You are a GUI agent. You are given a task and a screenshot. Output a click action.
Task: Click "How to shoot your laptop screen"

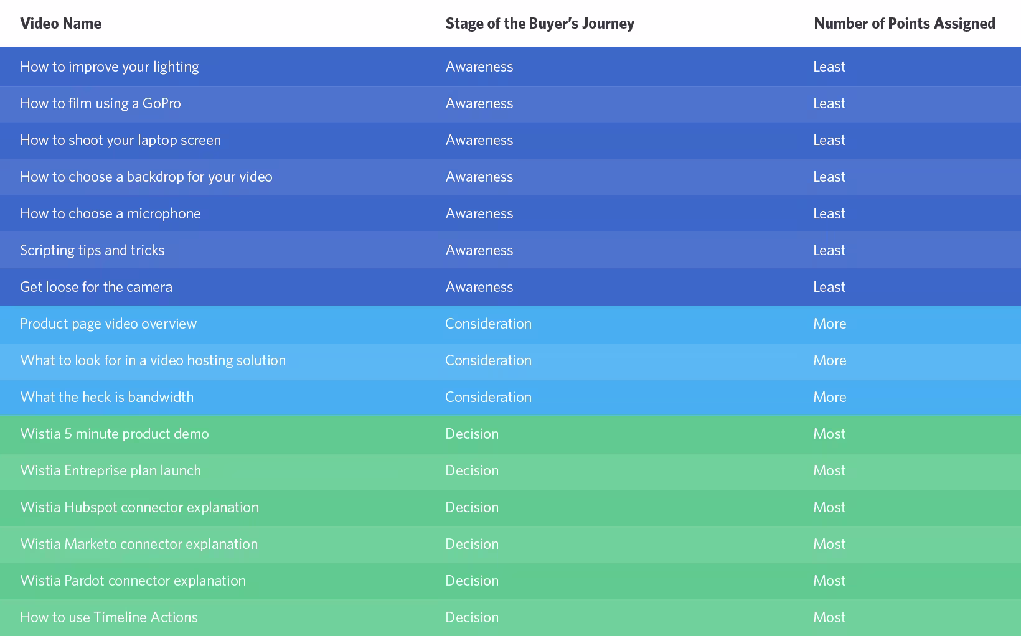(120, 140)
